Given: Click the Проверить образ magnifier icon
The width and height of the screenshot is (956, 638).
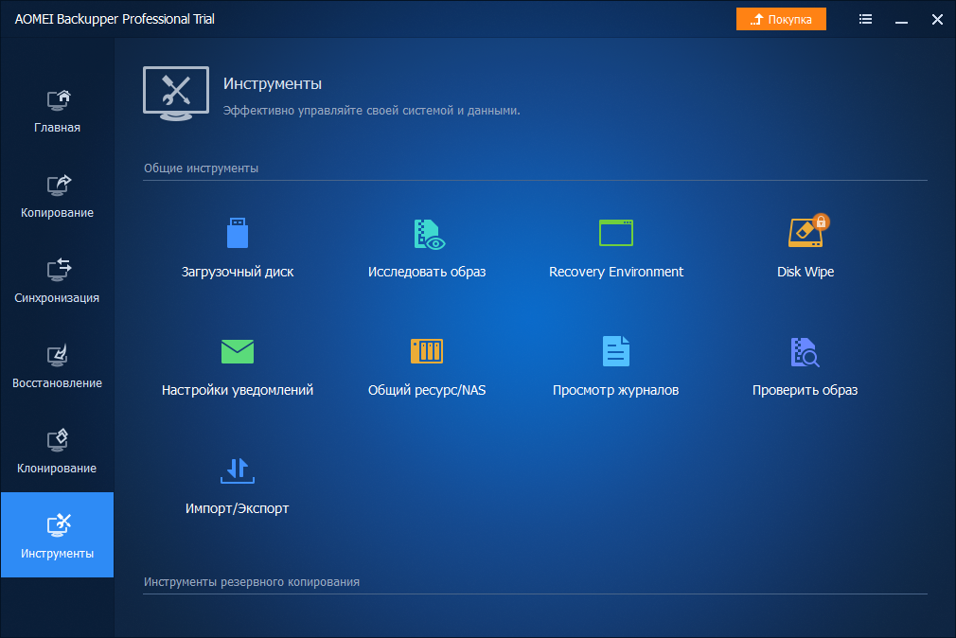Looking at the screenshot, I should [805, 352].
